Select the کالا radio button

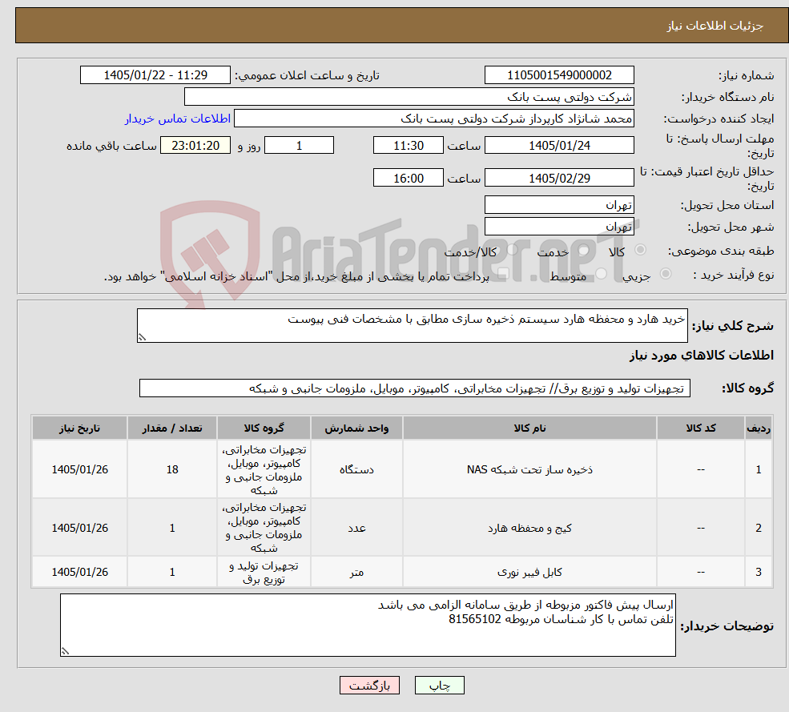pos(641,250)
